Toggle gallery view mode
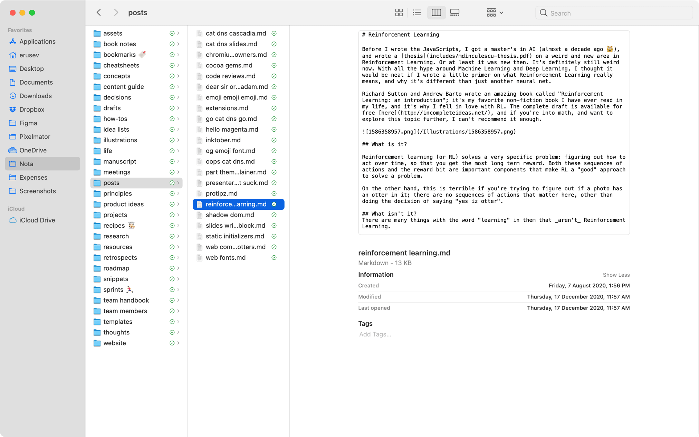This screenshot has width=699, height=437. click(x=454, y=12)
